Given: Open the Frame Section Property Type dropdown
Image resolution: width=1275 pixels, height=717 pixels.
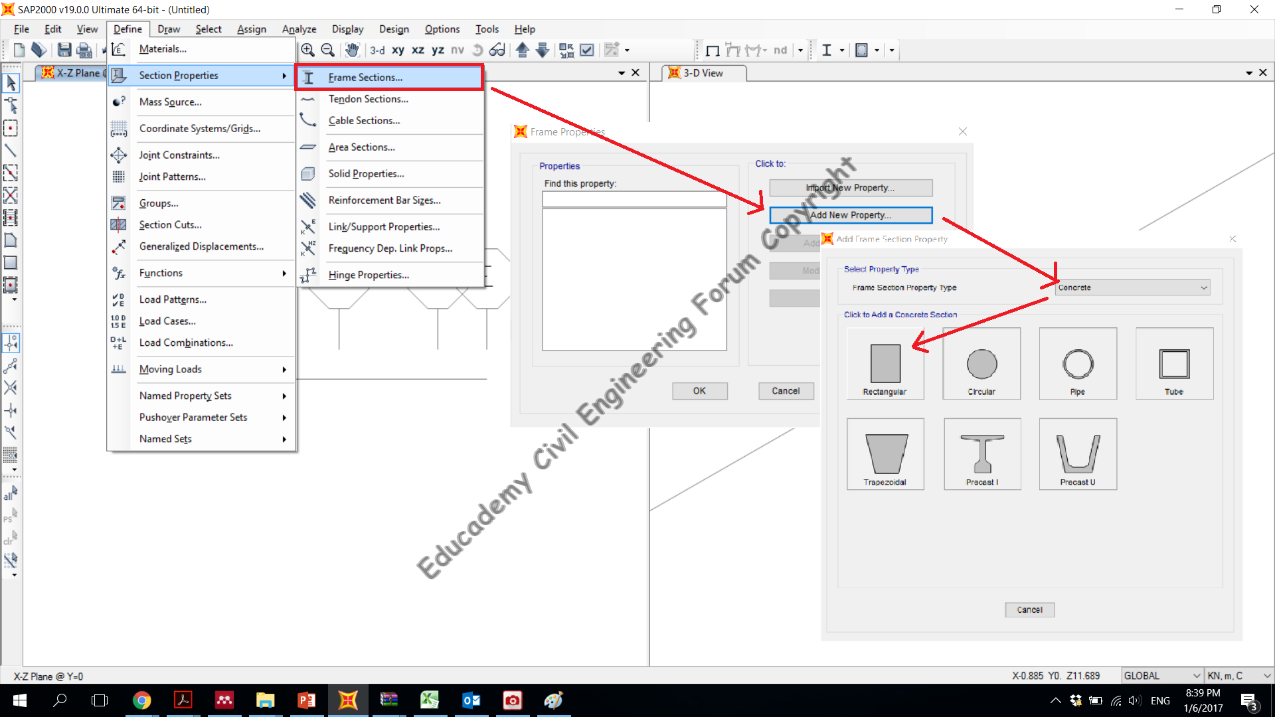Looking at the screenshot, I should coord(1133,287).
